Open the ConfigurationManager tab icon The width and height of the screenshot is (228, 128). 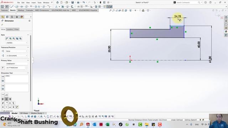[12, 17]
